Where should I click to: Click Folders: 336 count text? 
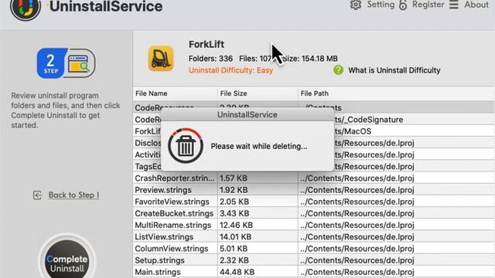pos(210,59)
